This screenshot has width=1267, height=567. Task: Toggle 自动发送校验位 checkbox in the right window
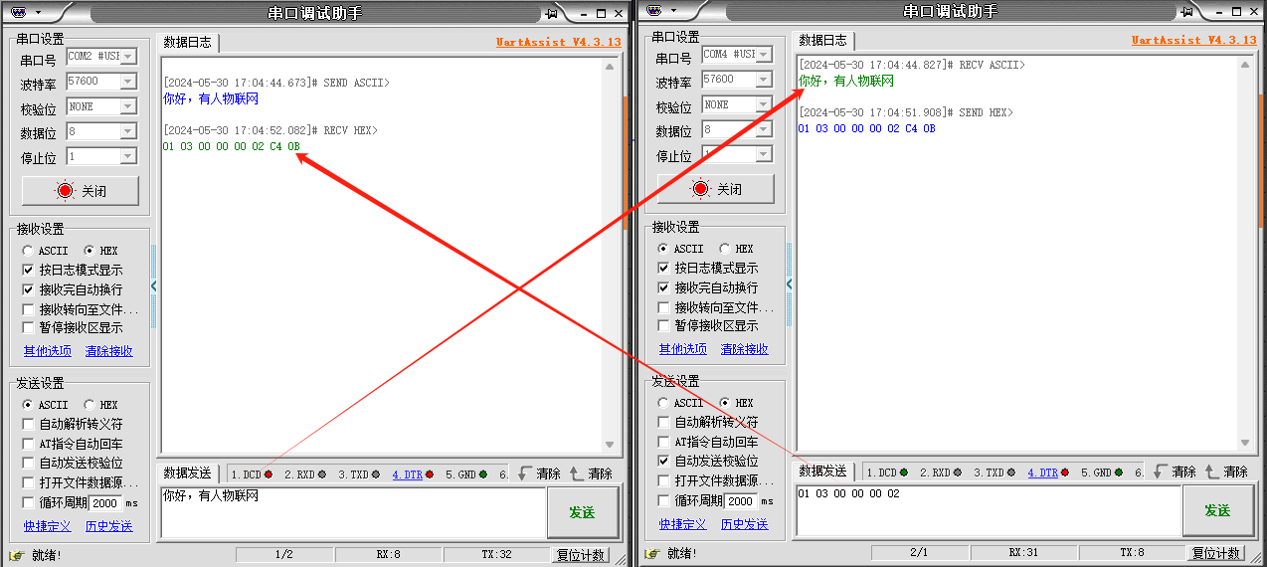(x=663, y=462)
